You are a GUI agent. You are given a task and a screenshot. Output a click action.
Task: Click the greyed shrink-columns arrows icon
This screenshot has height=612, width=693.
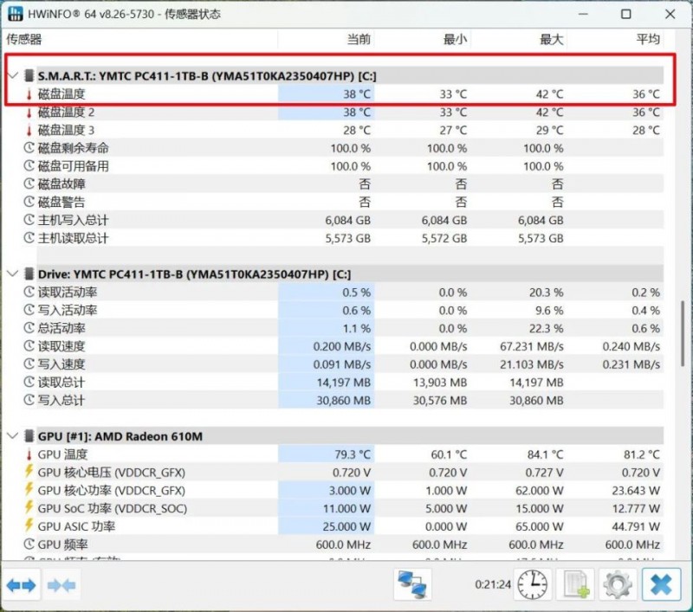(62, 585)
